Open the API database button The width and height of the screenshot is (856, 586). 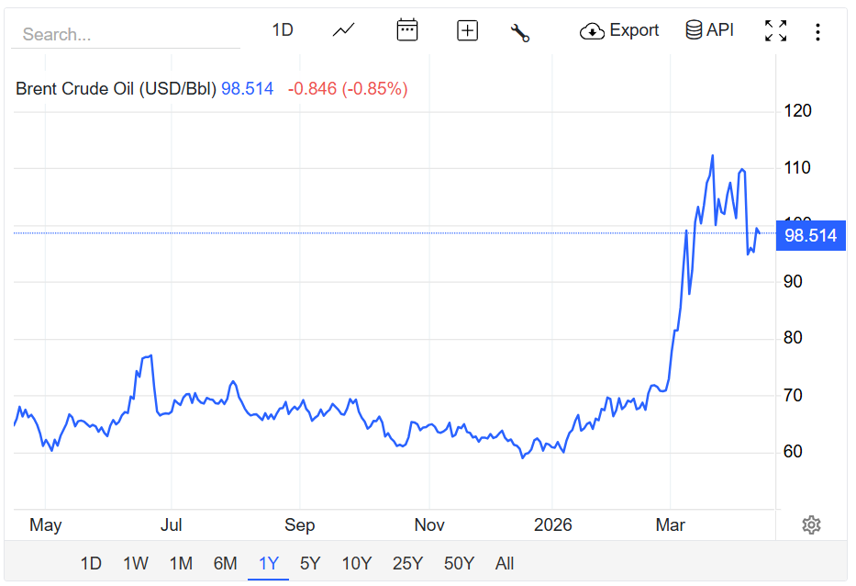click(710, 30)
